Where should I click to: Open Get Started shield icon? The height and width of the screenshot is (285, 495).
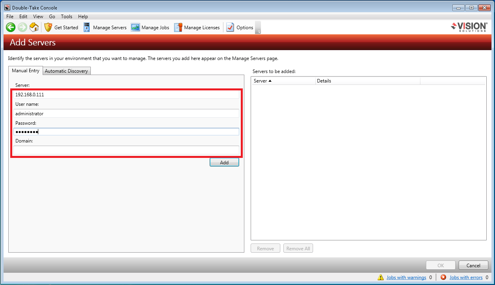click(48, 27)
